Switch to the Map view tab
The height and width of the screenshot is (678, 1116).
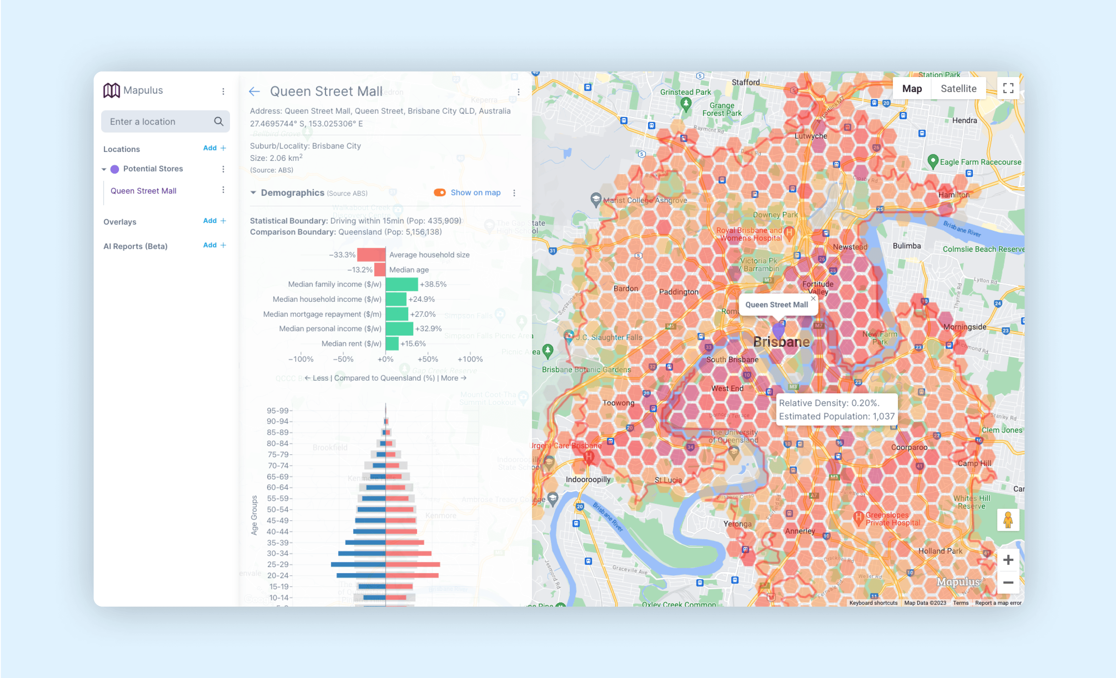pos(912,88)
